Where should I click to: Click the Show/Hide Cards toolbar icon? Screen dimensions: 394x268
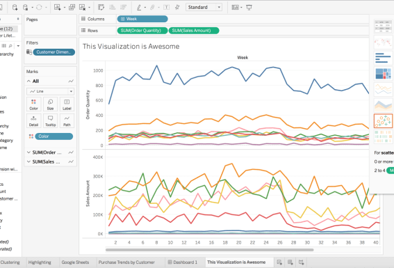pyautogui.click(x=235, y=8)
